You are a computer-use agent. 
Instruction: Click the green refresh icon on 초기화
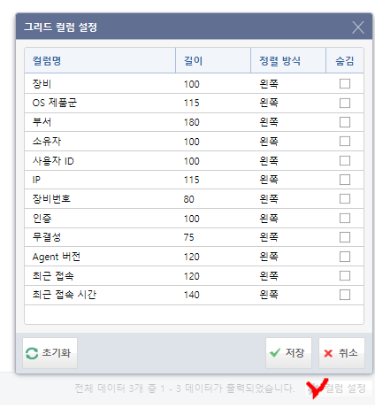(32, 353)
